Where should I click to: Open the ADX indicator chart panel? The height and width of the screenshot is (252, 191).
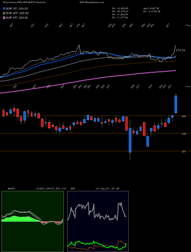(98, 221)
